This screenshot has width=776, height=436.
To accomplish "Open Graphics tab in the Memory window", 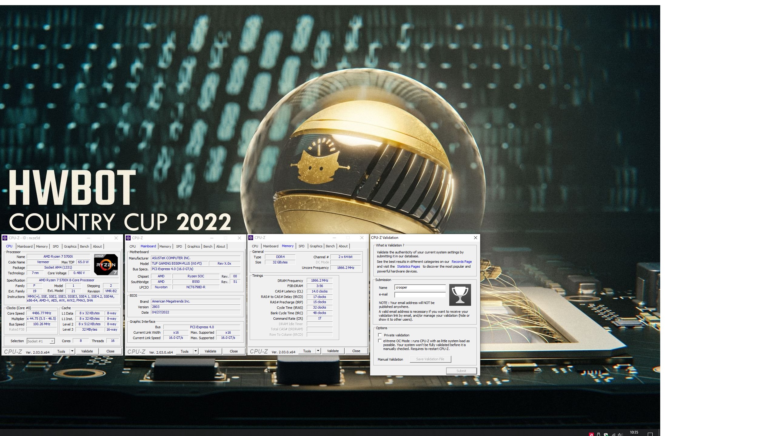I will click(316, 246).
